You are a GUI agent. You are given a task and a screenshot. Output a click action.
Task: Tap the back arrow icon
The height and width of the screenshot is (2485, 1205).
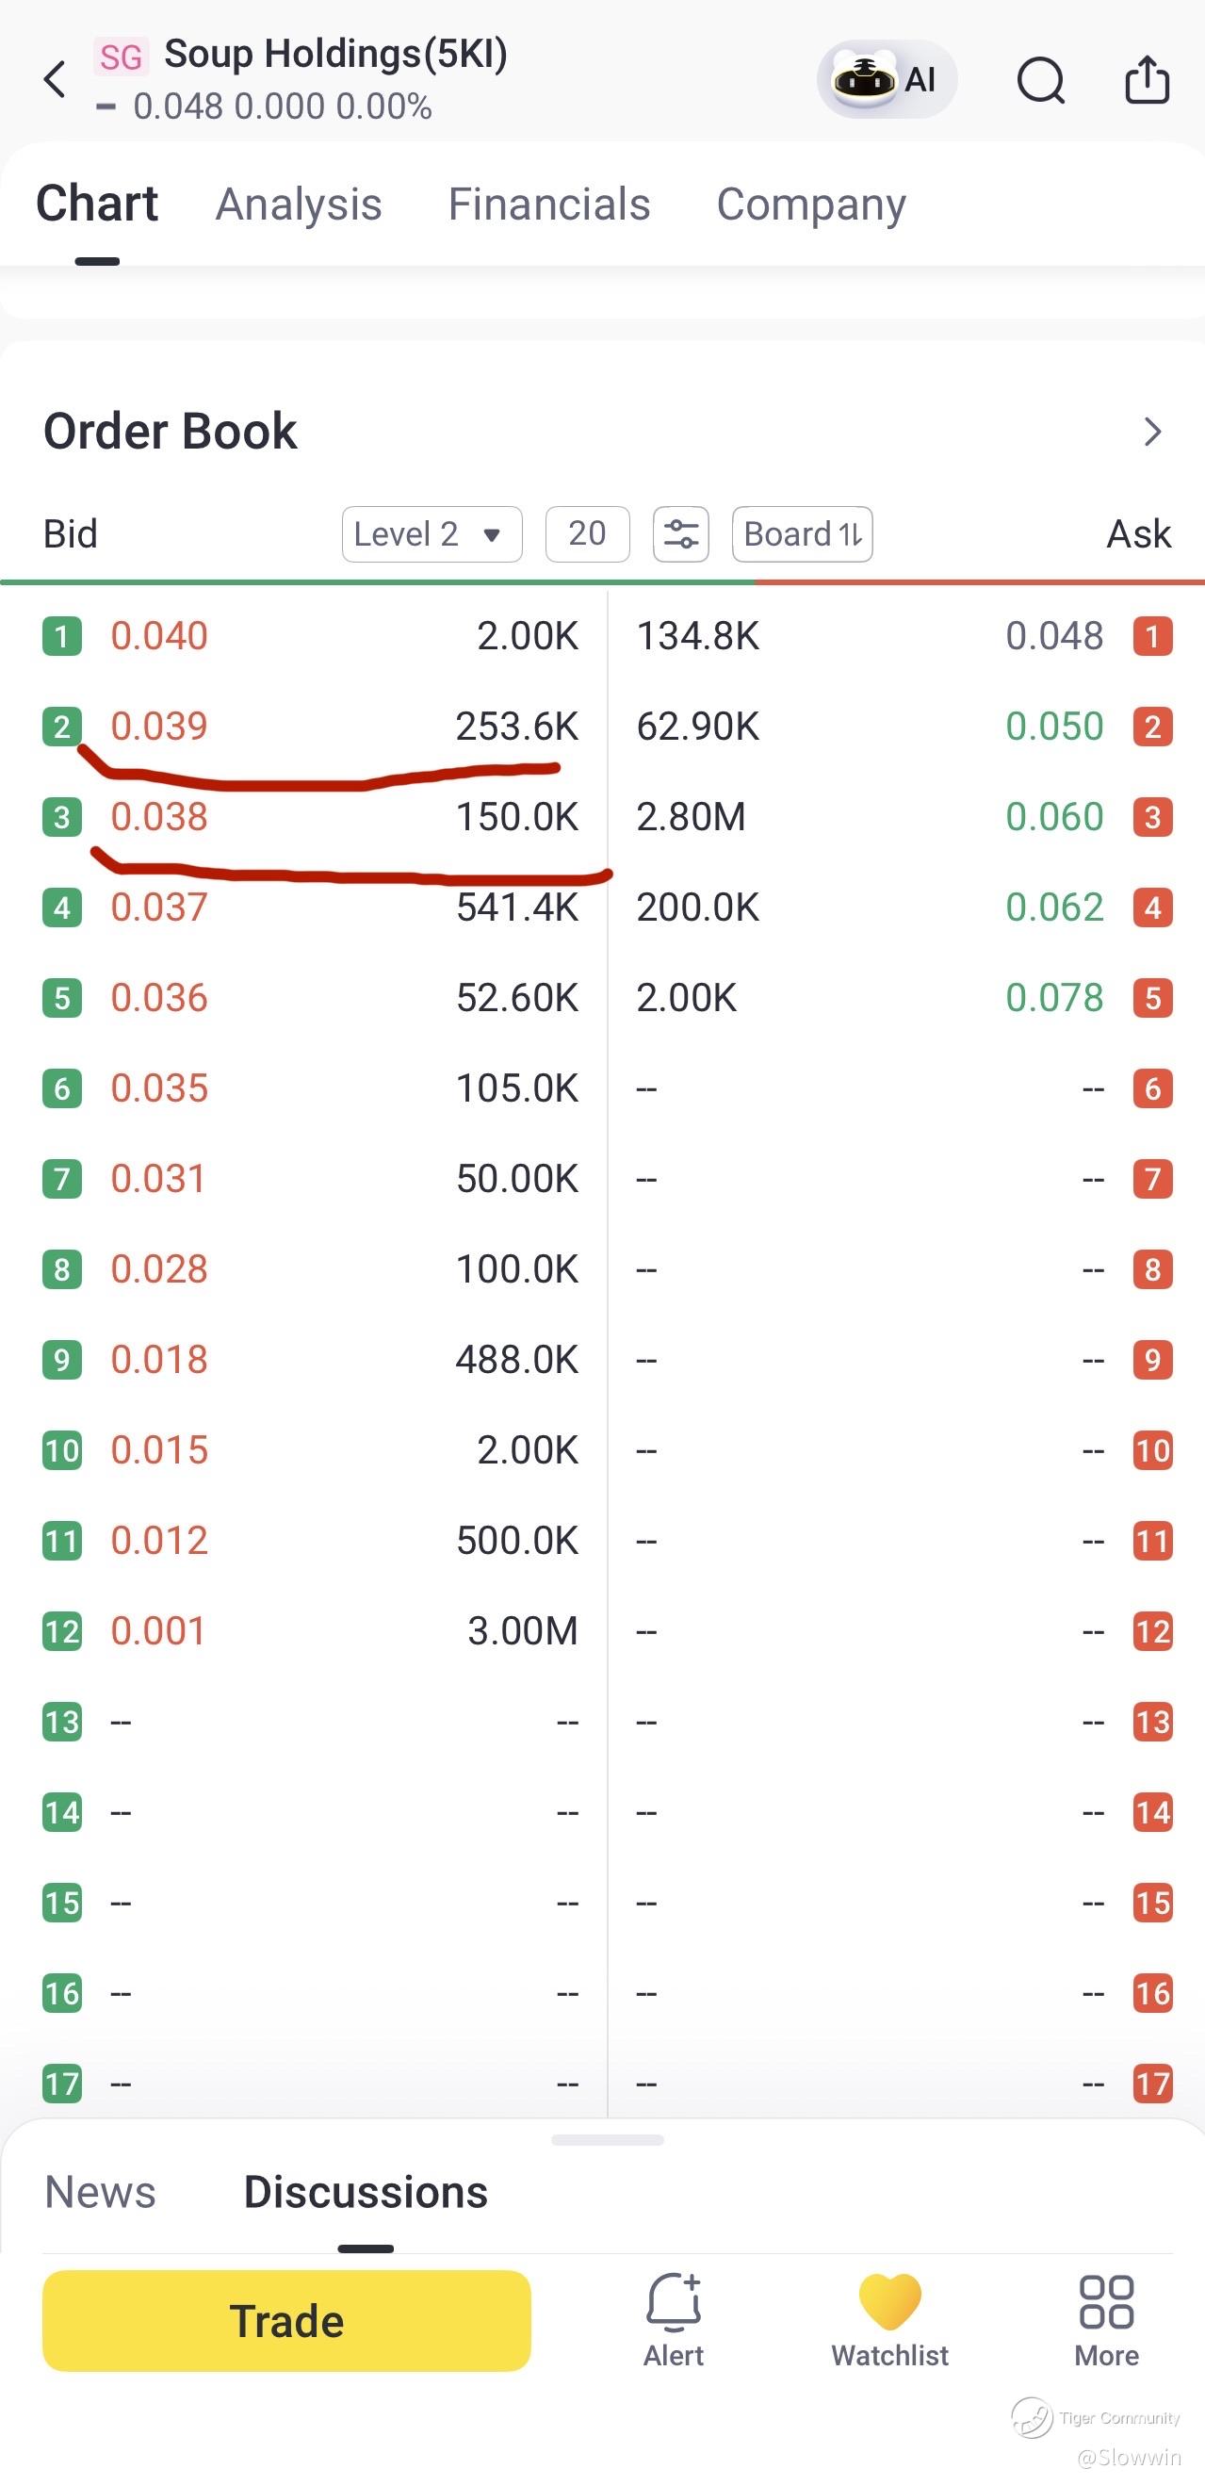tap(55, 79)
